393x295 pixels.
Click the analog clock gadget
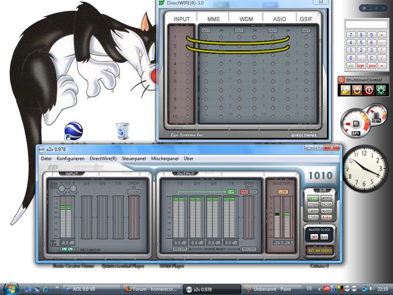pyautogui.click(x=364, y=168)
